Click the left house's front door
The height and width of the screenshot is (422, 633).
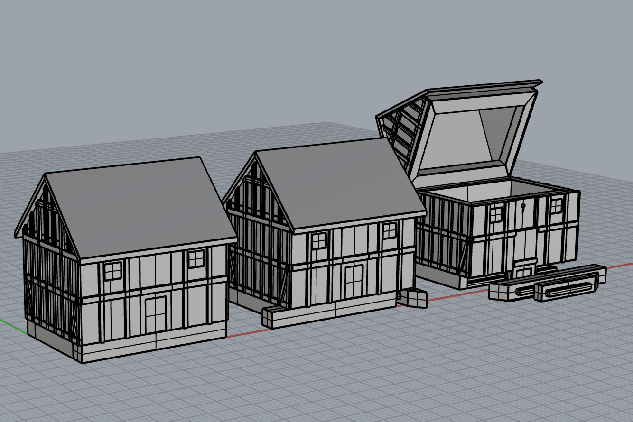coord(156,315)
